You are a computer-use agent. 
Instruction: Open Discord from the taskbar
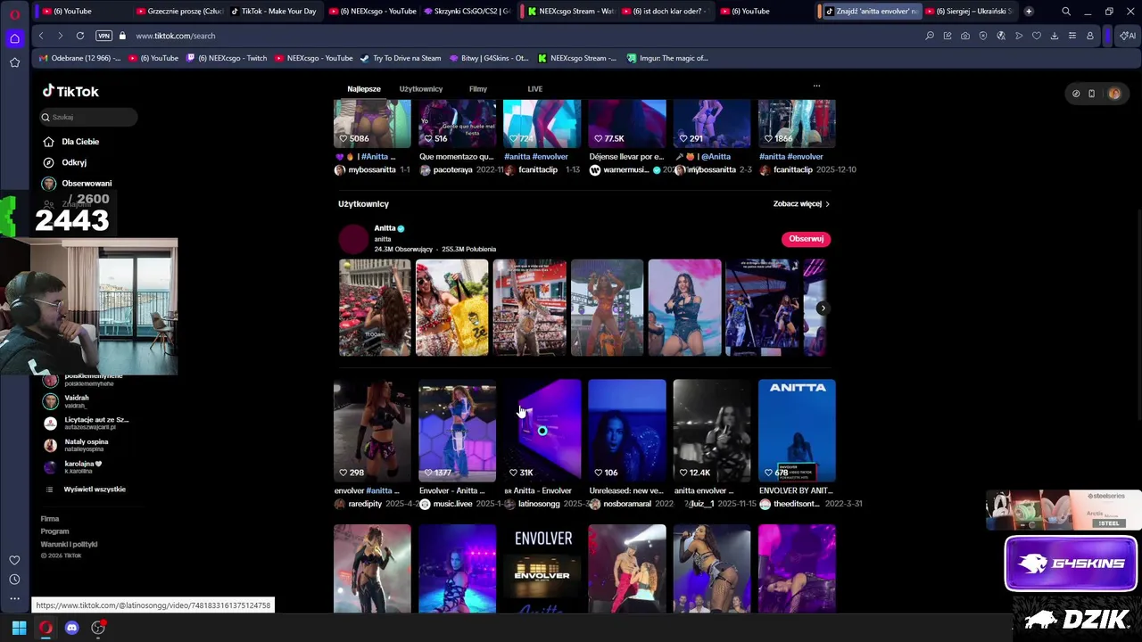[72, 628]
